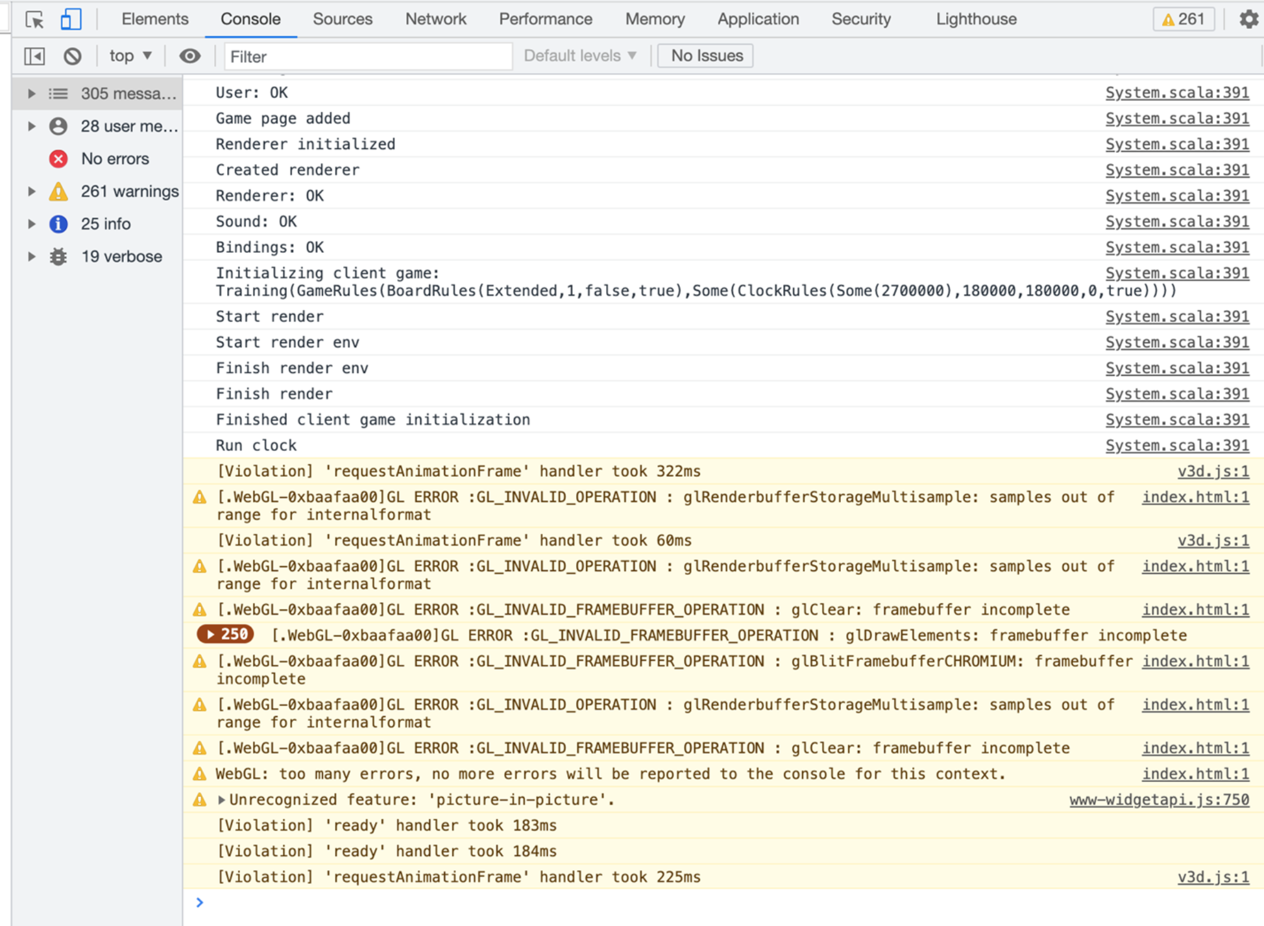Open the Default levels dropdown

(580, 56)
